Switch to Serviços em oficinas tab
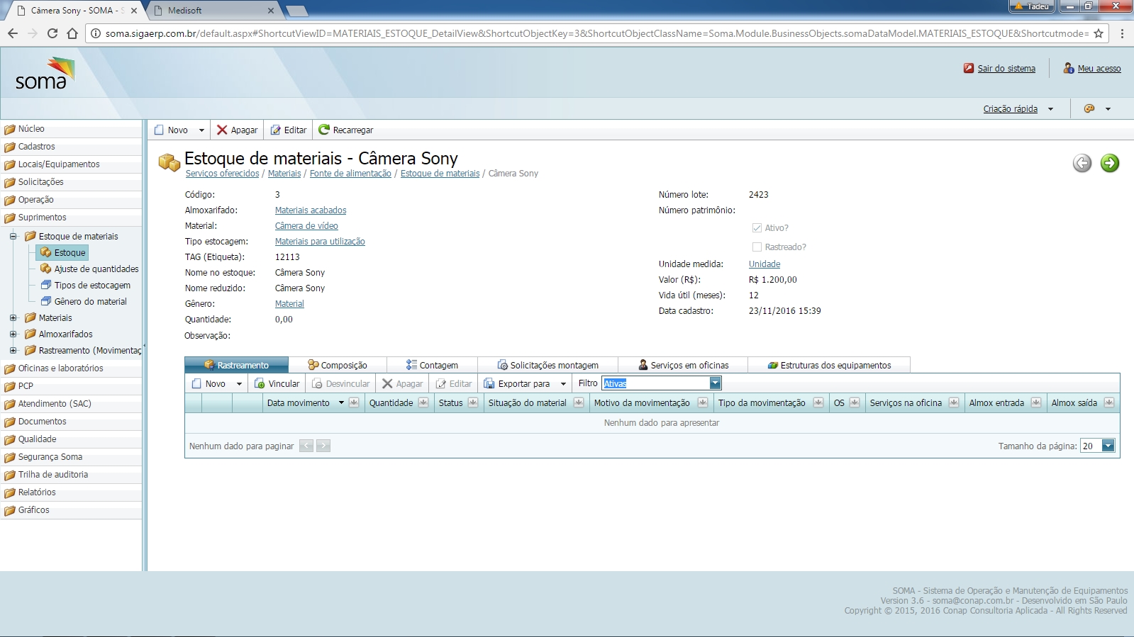1134x637 pixels. coord(683,365)
